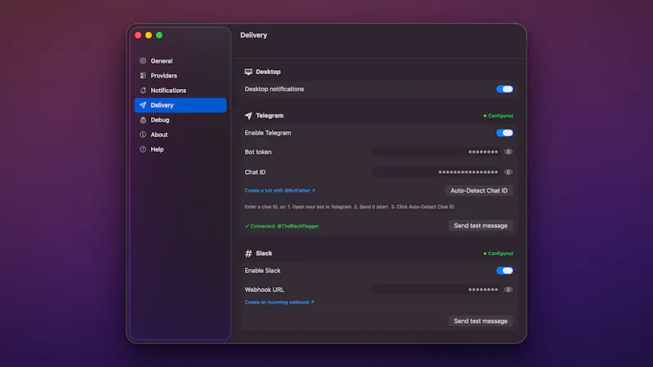The width and height of the screenshot is (653, 367).
Task: Send test message for Slack
Action: 481,321
